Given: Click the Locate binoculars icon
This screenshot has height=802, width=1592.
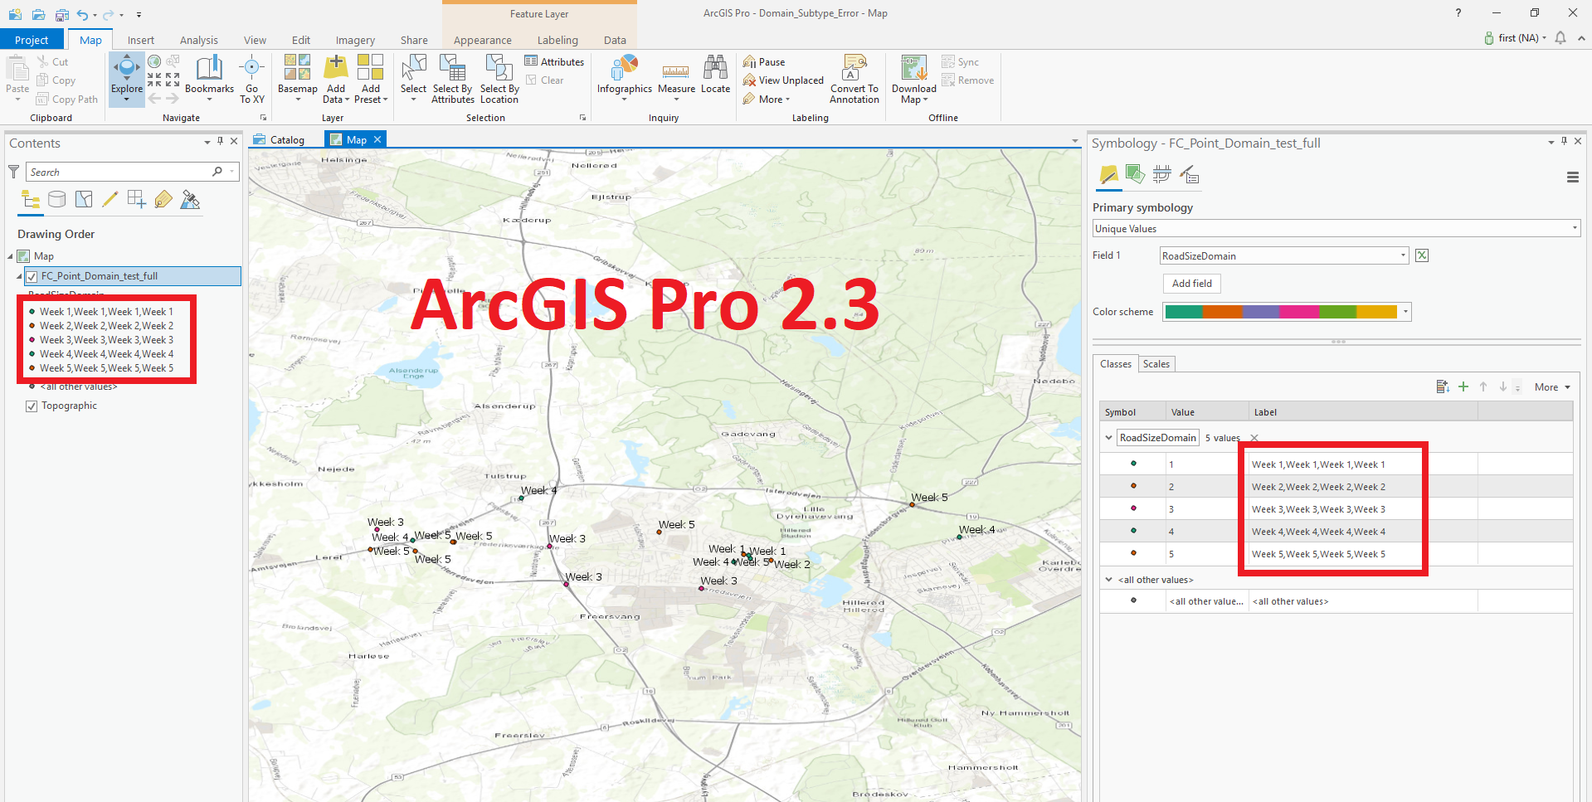Looking at the screenshot, I should 715,68.
